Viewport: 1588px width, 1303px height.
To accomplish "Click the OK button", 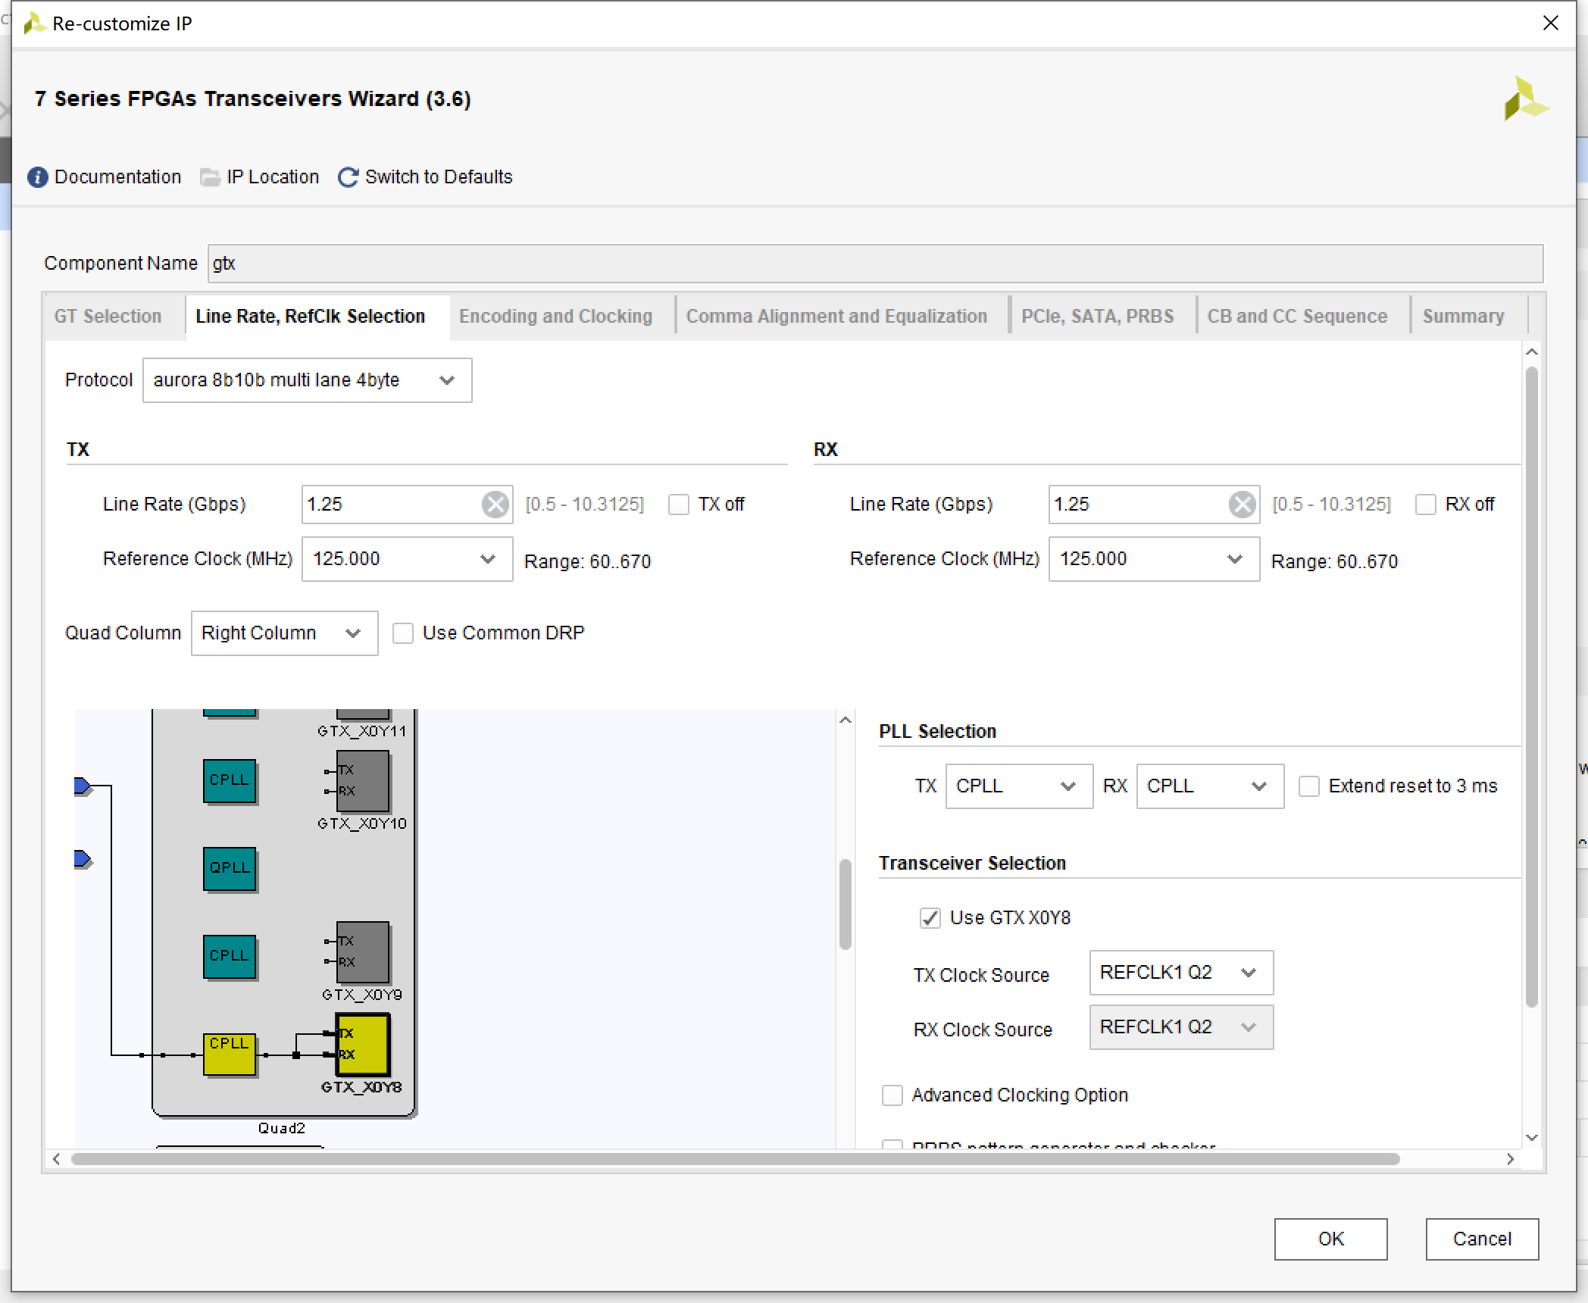I will click(1330, 1239).
